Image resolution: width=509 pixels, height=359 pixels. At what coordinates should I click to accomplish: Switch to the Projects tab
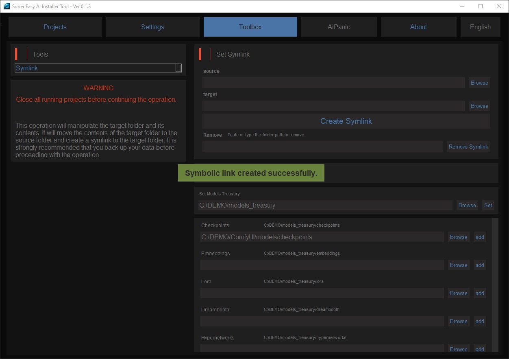point(55,27)
